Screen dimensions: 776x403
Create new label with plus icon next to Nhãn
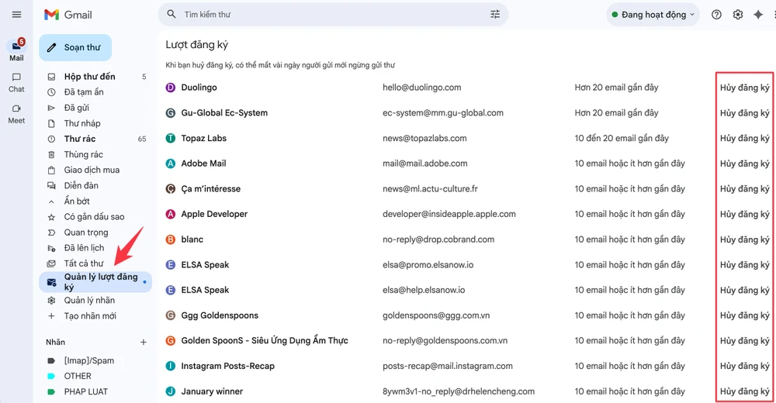click(x=143, y=343)
